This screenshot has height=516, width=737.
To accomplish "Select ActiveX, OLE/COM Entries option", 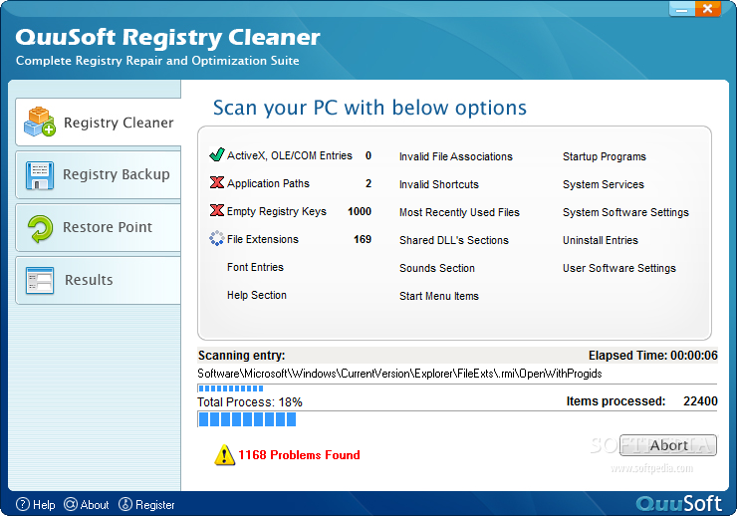I will [290, 155].
